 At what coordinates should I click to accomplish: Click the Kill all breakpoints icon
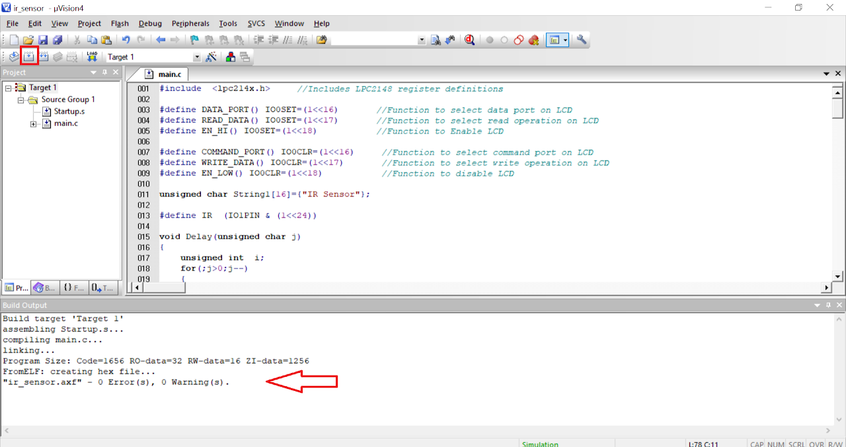[x=533, y=40]
